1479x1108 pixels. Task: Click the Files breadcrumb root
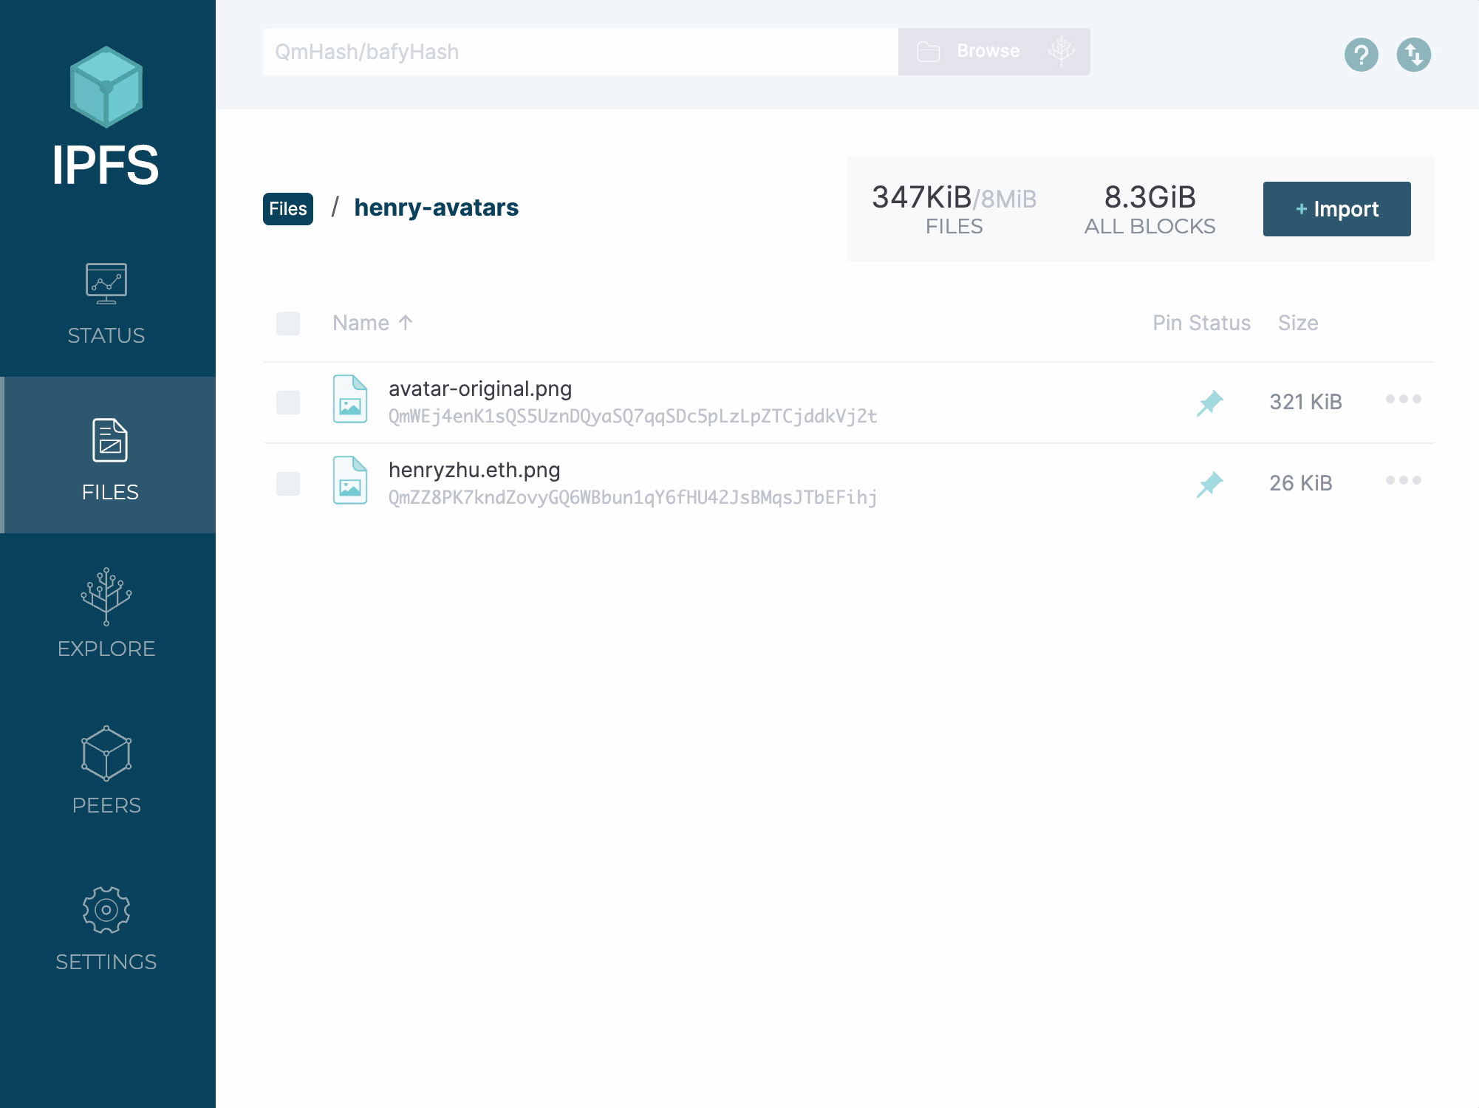(x=288, y=209)
